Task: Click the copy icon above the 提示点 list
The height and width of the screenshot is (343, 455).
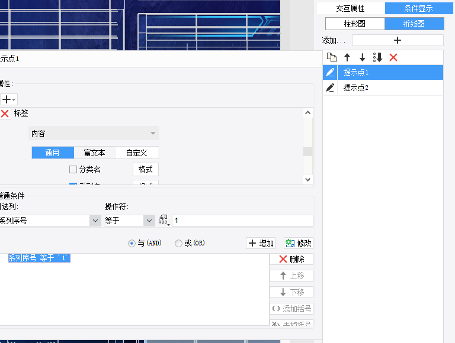Action: 332,57
